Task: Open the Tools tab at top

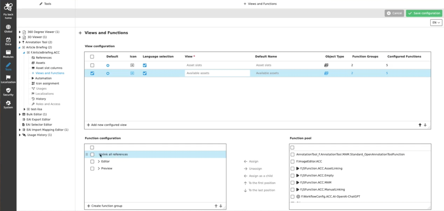Action: coord(45,4)
